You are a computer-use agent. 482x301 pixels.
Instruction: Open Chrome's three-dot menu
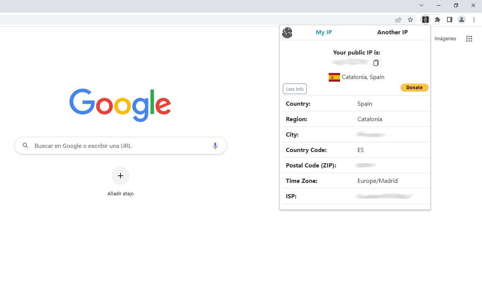[474, 20]
